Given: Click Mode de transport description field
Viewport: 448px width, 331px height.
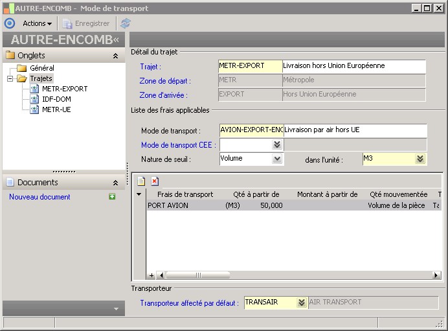Looking at the screenshot, I should pyautogui.click(x=355, y=130).
